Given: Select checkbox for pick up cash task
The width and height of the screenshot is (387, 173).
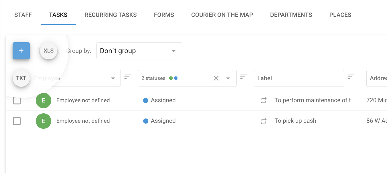Looking at the screenshot, I should (17, 121).
